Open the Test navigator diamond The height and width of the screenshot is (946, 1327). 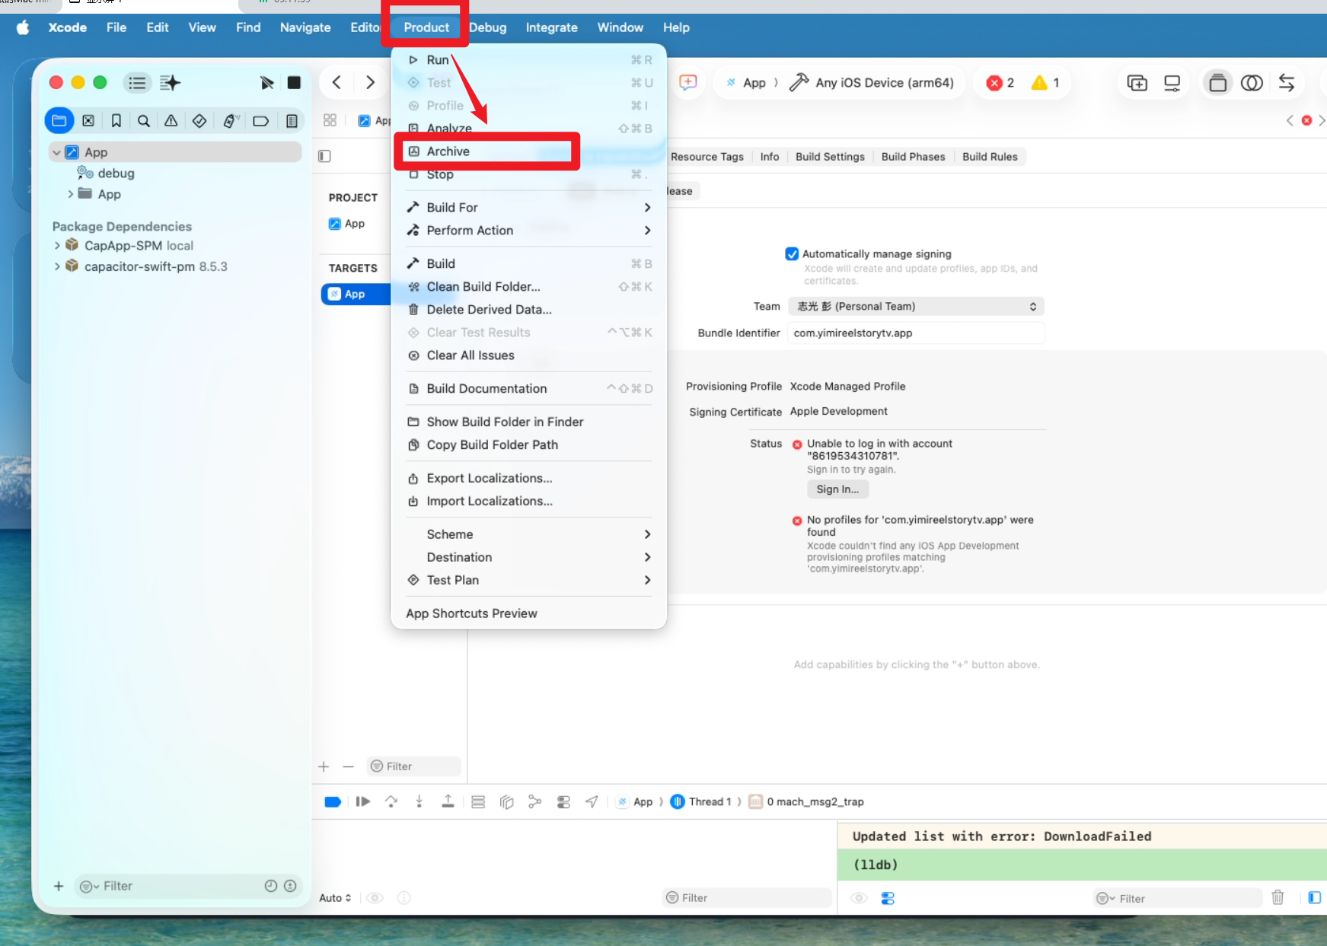point(199,120)
